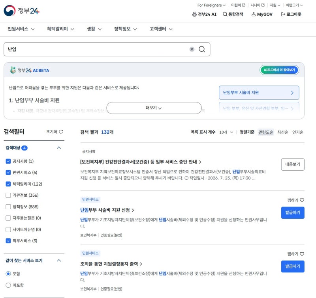
Task: Click the 정부24 AI BETA mascot icon
Action: [x=13, y=70]
